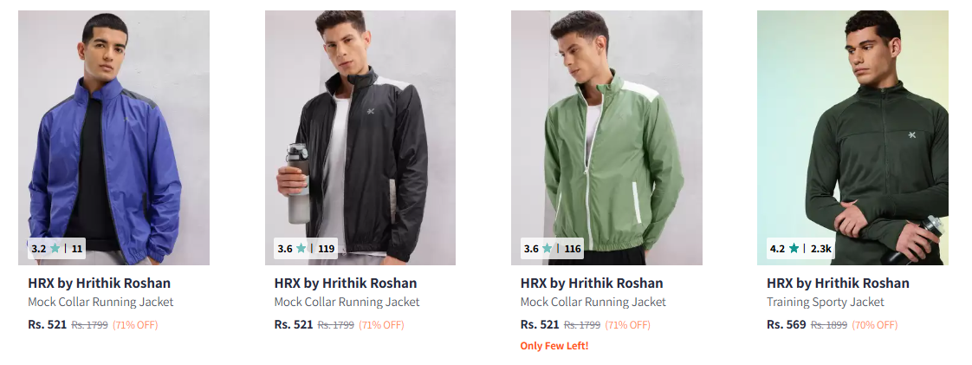Click HRX by Hrithik Roshan brand under dark green jacket
Viewport: 972px width, 365px height.
(x=838, y=284)
